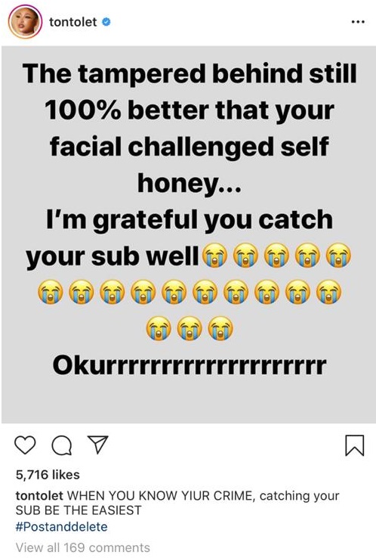Select tontolet username in the caption

click(39, 495)
